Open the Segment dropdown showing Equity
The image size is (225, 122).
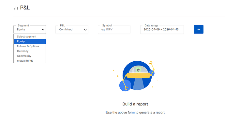(30, 29)
